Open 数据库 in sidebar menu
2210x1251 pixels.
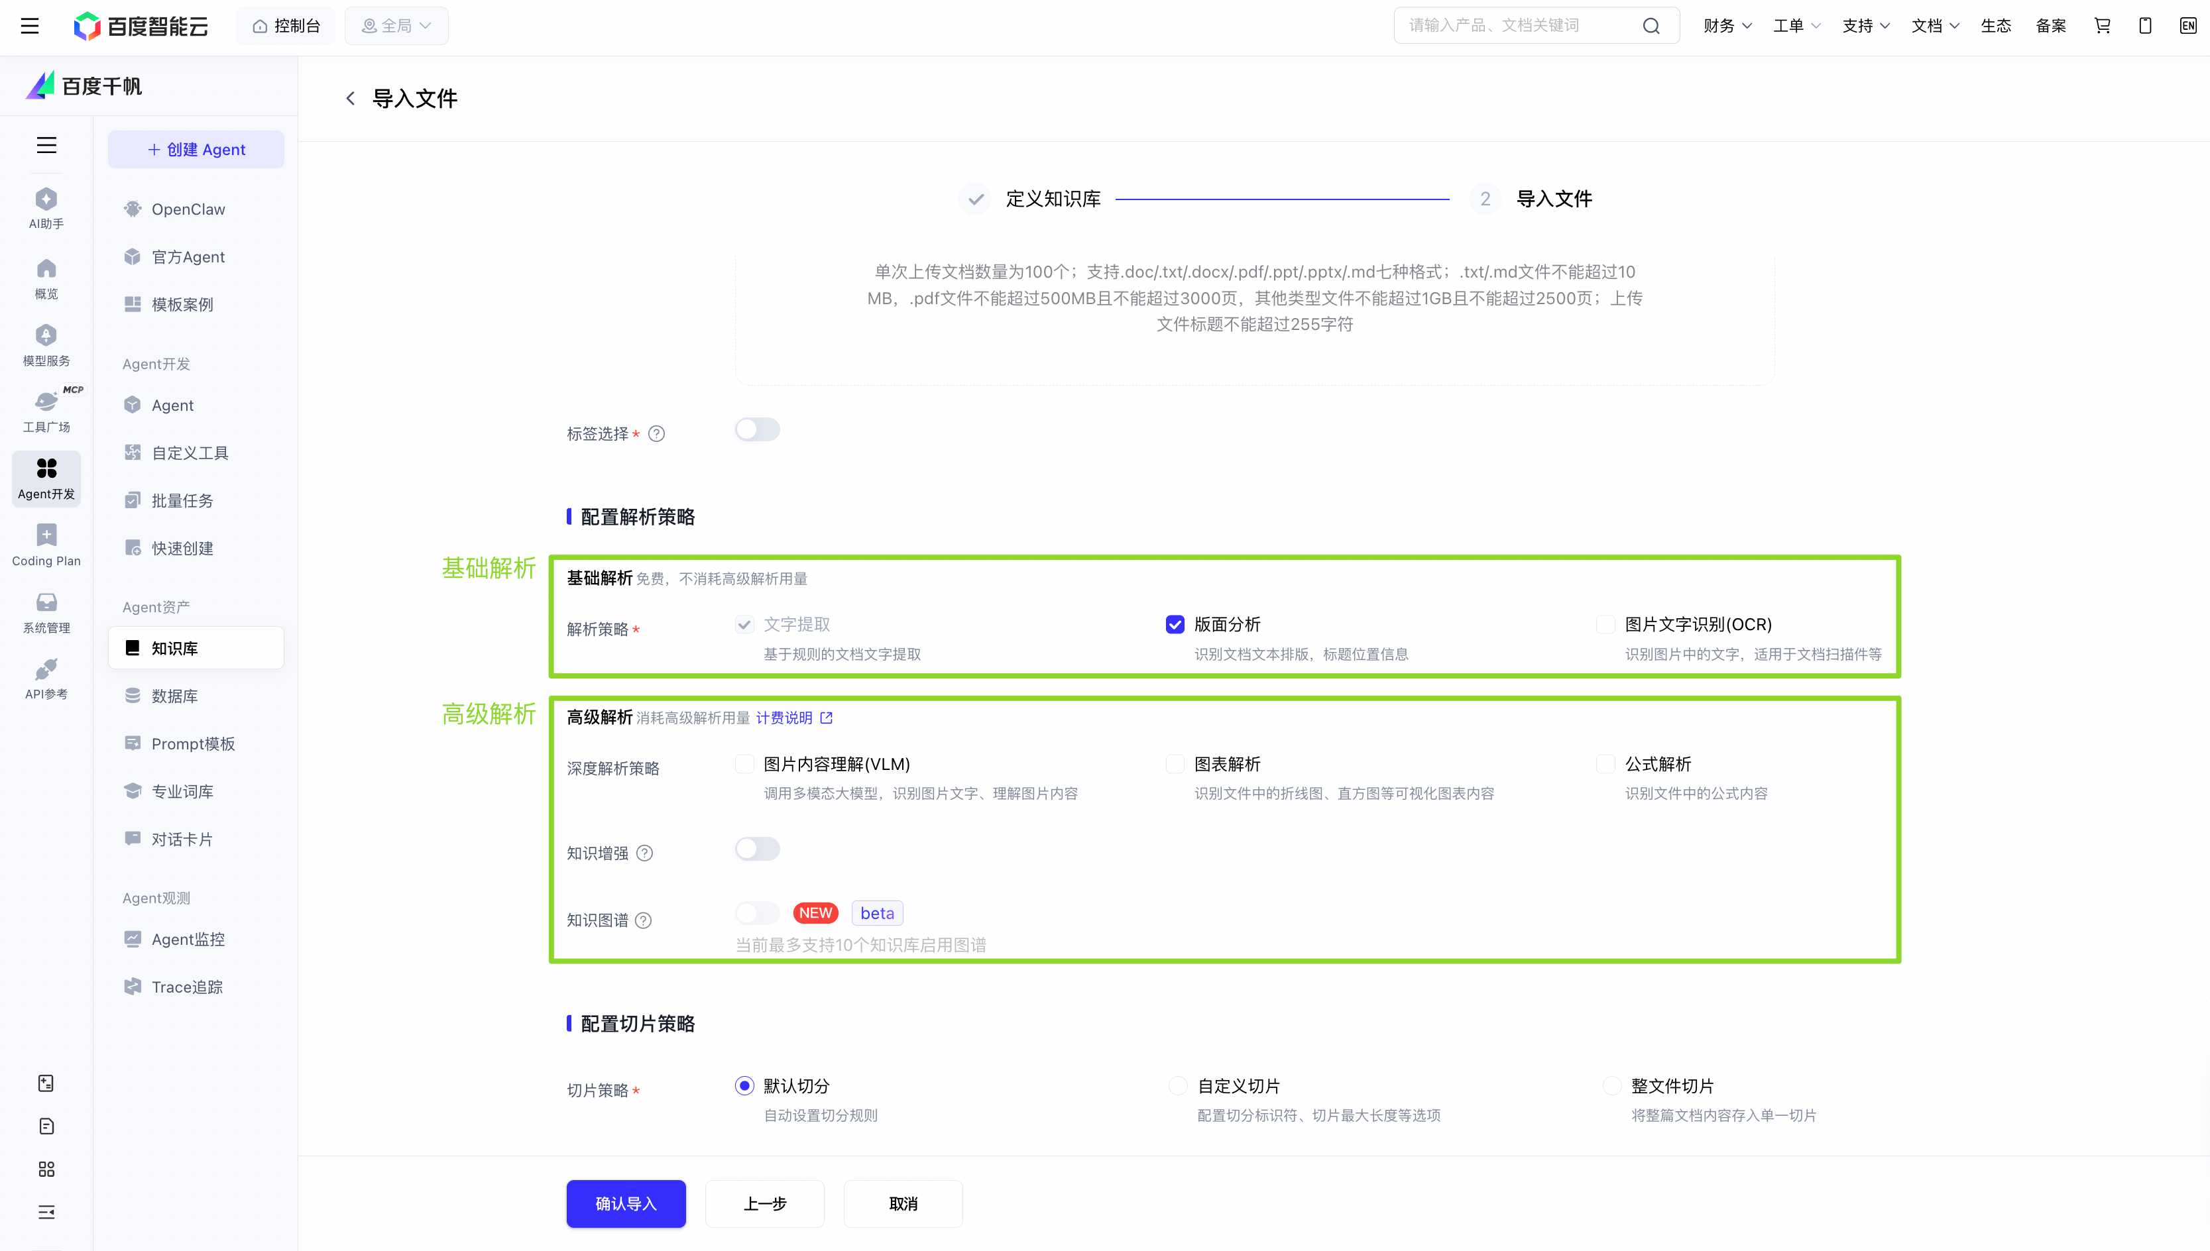click(174, 696)
